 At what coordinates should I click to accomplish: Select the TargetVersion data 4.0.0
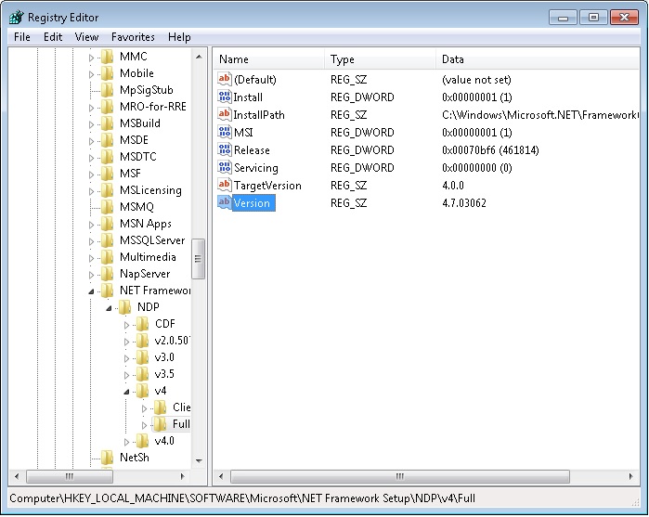pos(453,185)
